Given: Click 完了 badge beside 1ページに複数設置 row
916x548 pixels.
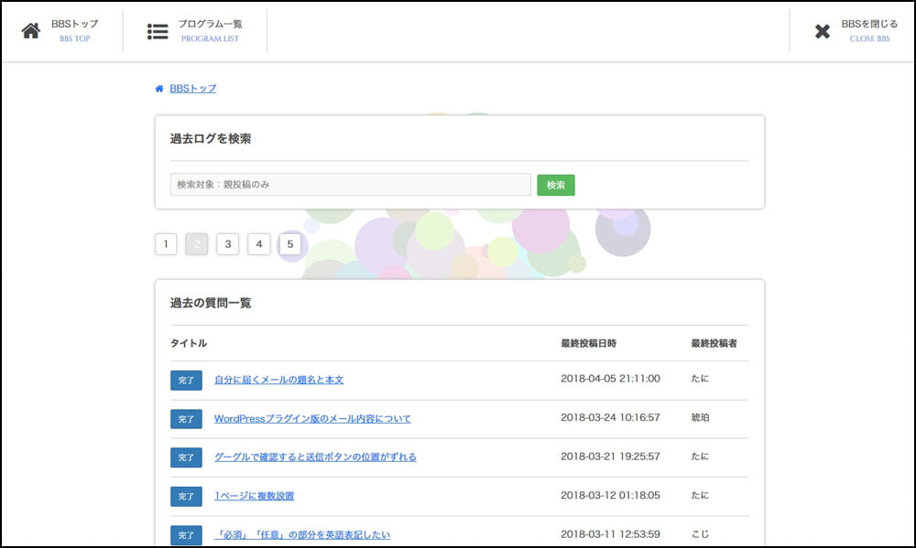Looking at the screenshot, I should 186,497.
